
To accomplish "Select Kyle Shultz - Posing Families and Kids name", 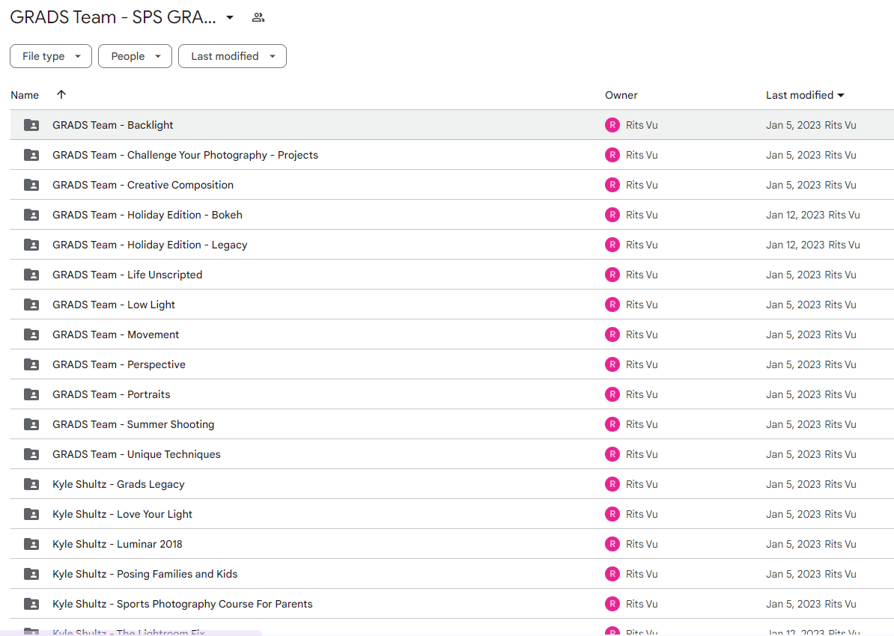I will tap(145, 574).
